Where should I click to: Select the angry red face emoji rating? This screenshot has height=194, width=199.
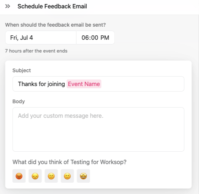[x=19, y=176]
